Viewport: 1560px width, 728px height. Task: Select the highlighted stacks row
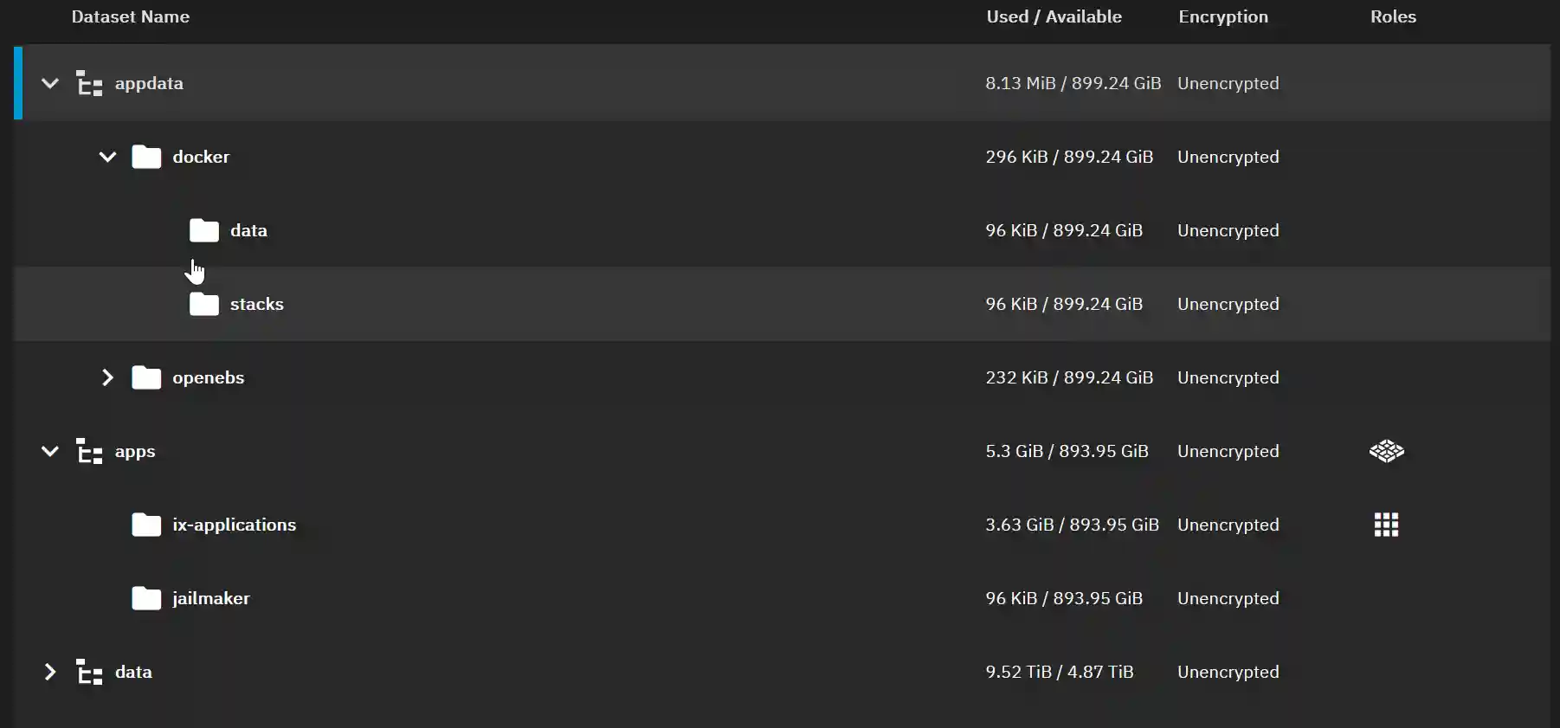606,304
